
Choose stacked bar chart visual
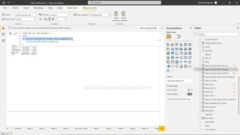point(168,45)
